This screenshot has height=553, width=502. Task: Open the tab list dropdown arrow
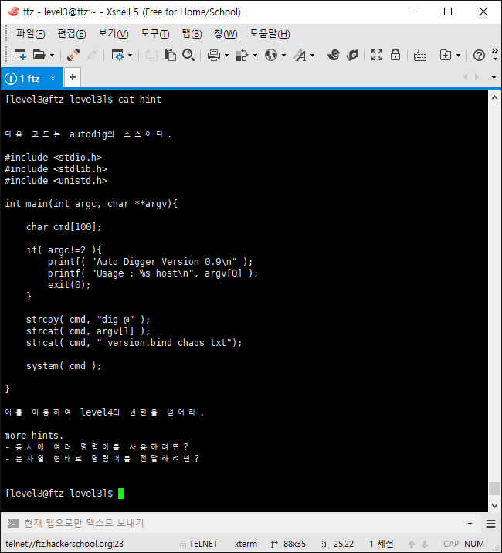[494, 77]
